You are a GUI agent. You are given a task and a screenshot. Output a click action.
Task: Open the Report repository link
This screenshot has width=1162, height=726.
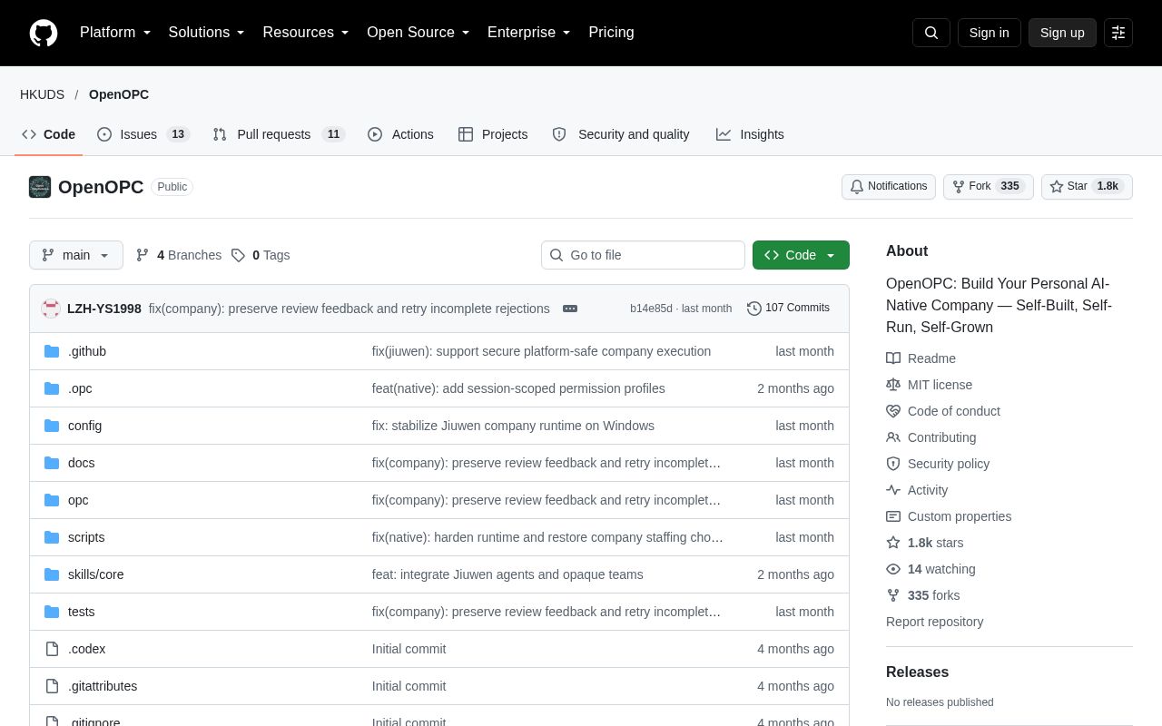pyautogui.click(x=934, y=622)
